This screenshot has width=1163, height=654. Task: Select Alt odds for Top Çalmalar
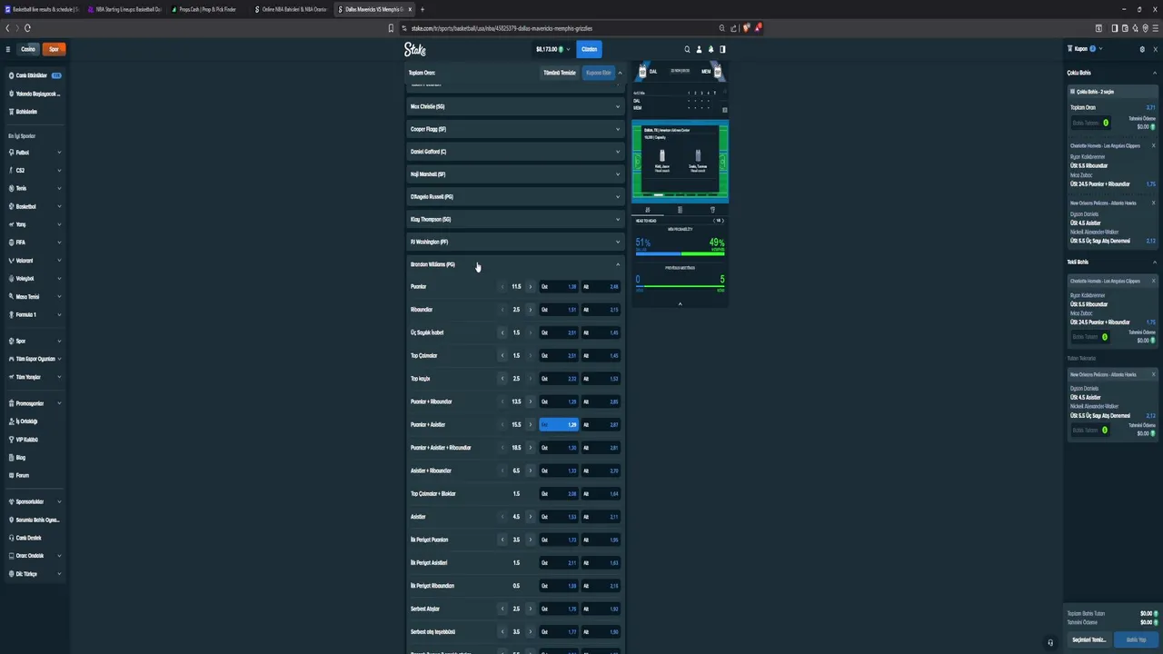(x=601, y=356)
